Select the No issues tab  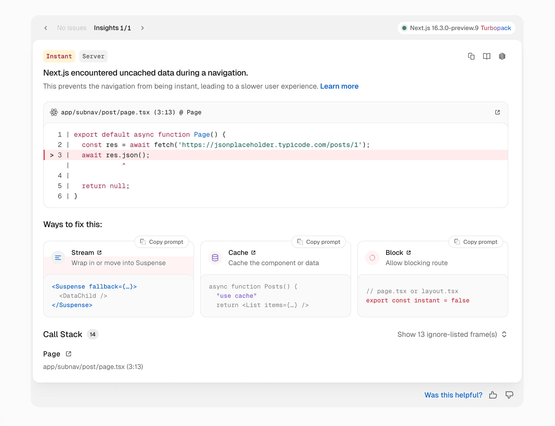[x=72, y=28]
